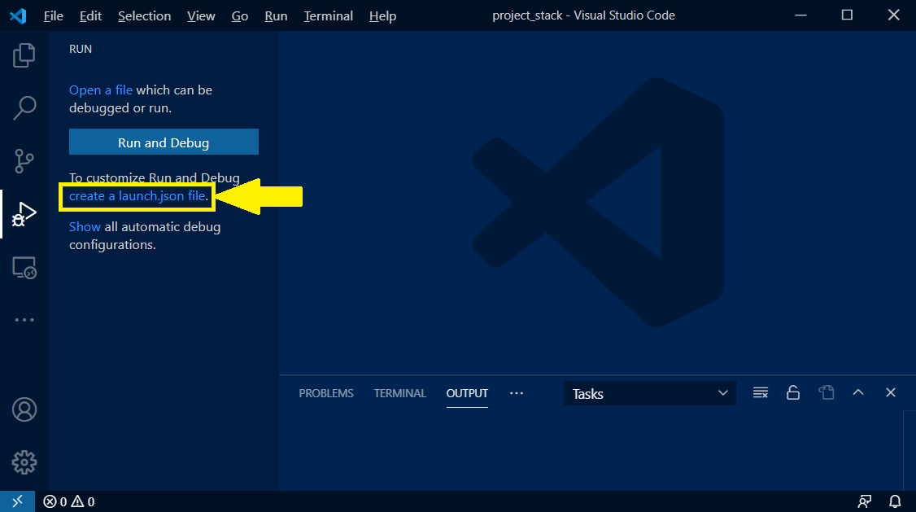This screenshot has height=512, width=916.
Task: Switch to the TERMINAL tab
Action: pos(400,393)
